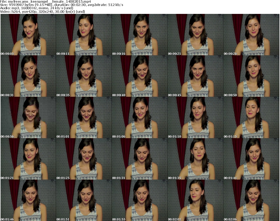Select the thumbnail frame timestamped 00:01:15
Viewport: 280px width, 221px height.
[x=251, y=118]
